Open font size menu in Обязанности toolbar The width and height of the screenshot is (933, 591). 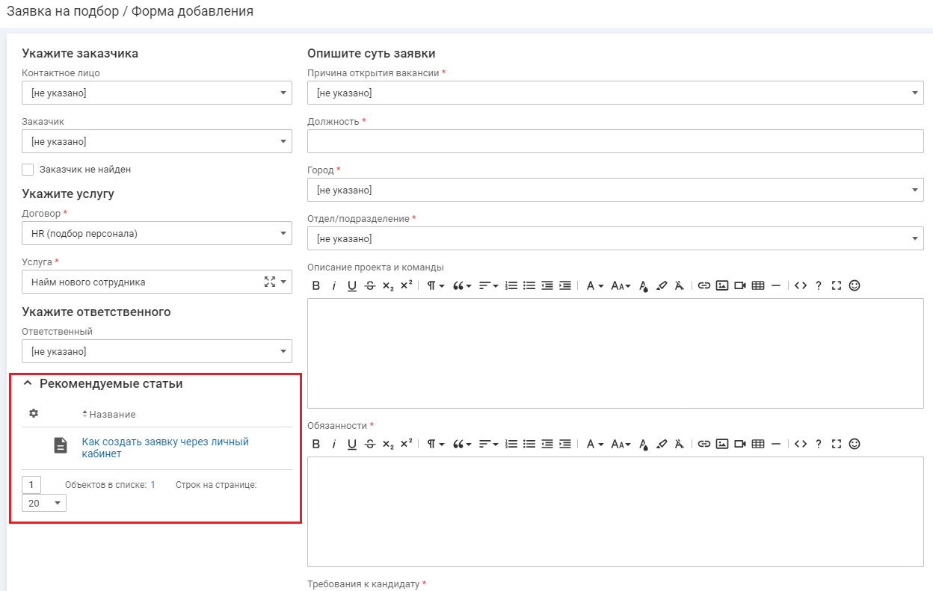point(621,444)
